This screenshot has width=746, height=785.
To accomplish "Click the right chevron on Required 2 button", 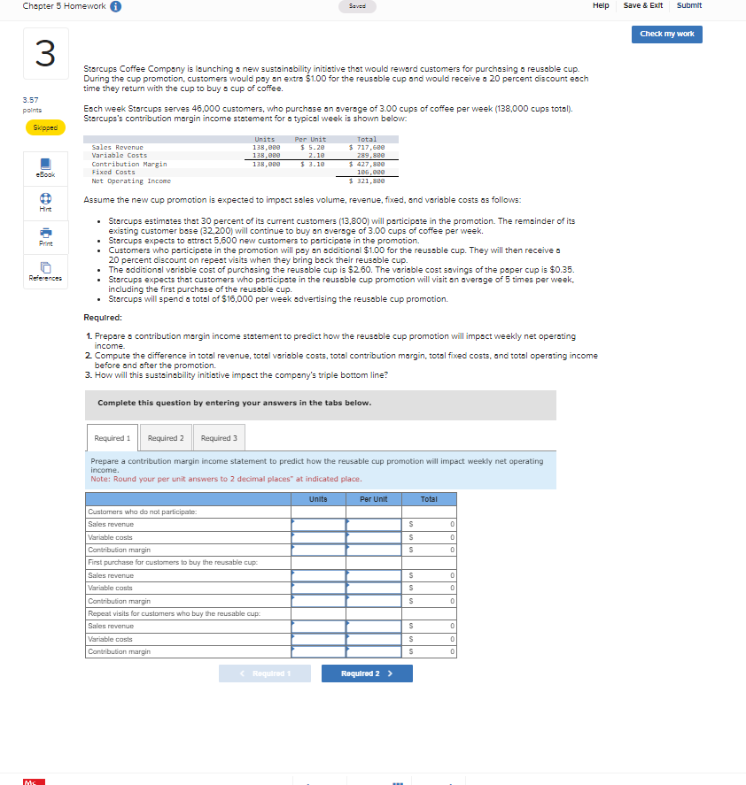I will point(390,673).
